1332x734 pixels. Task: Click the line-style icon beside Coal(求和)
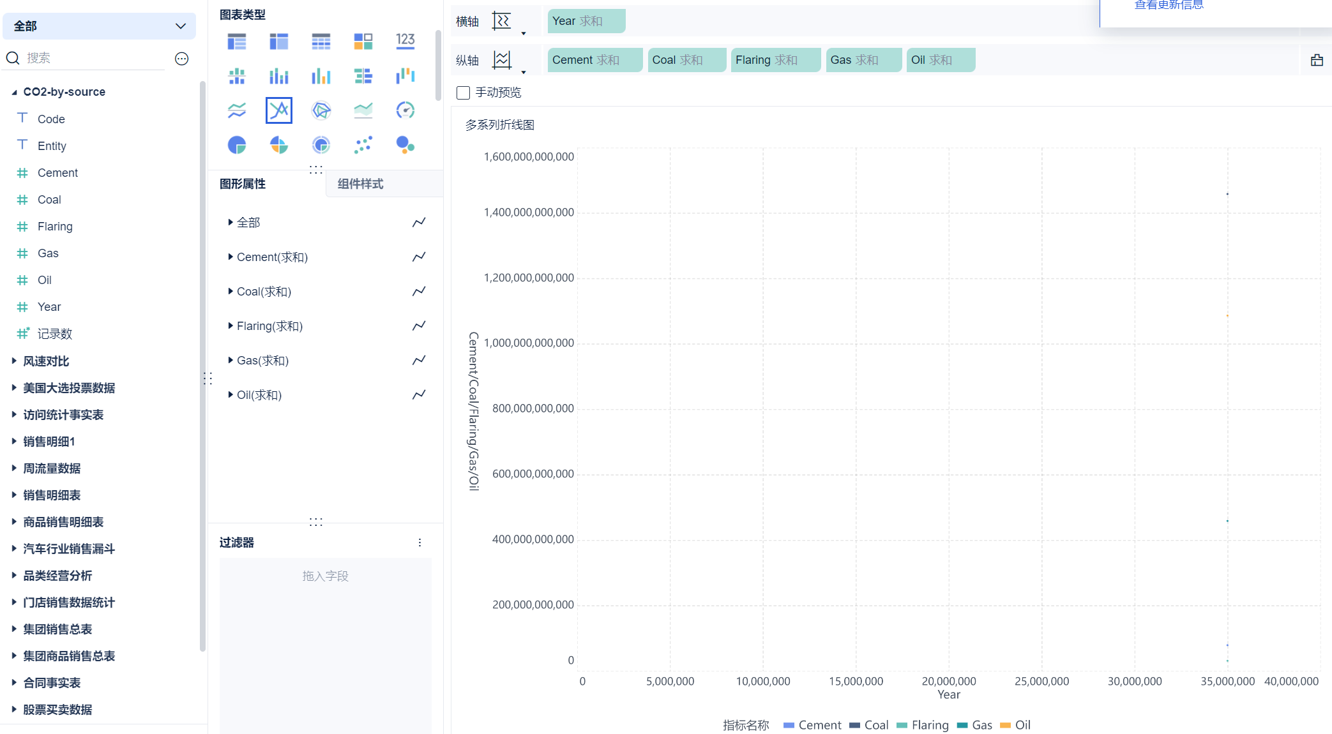(419, 292)
